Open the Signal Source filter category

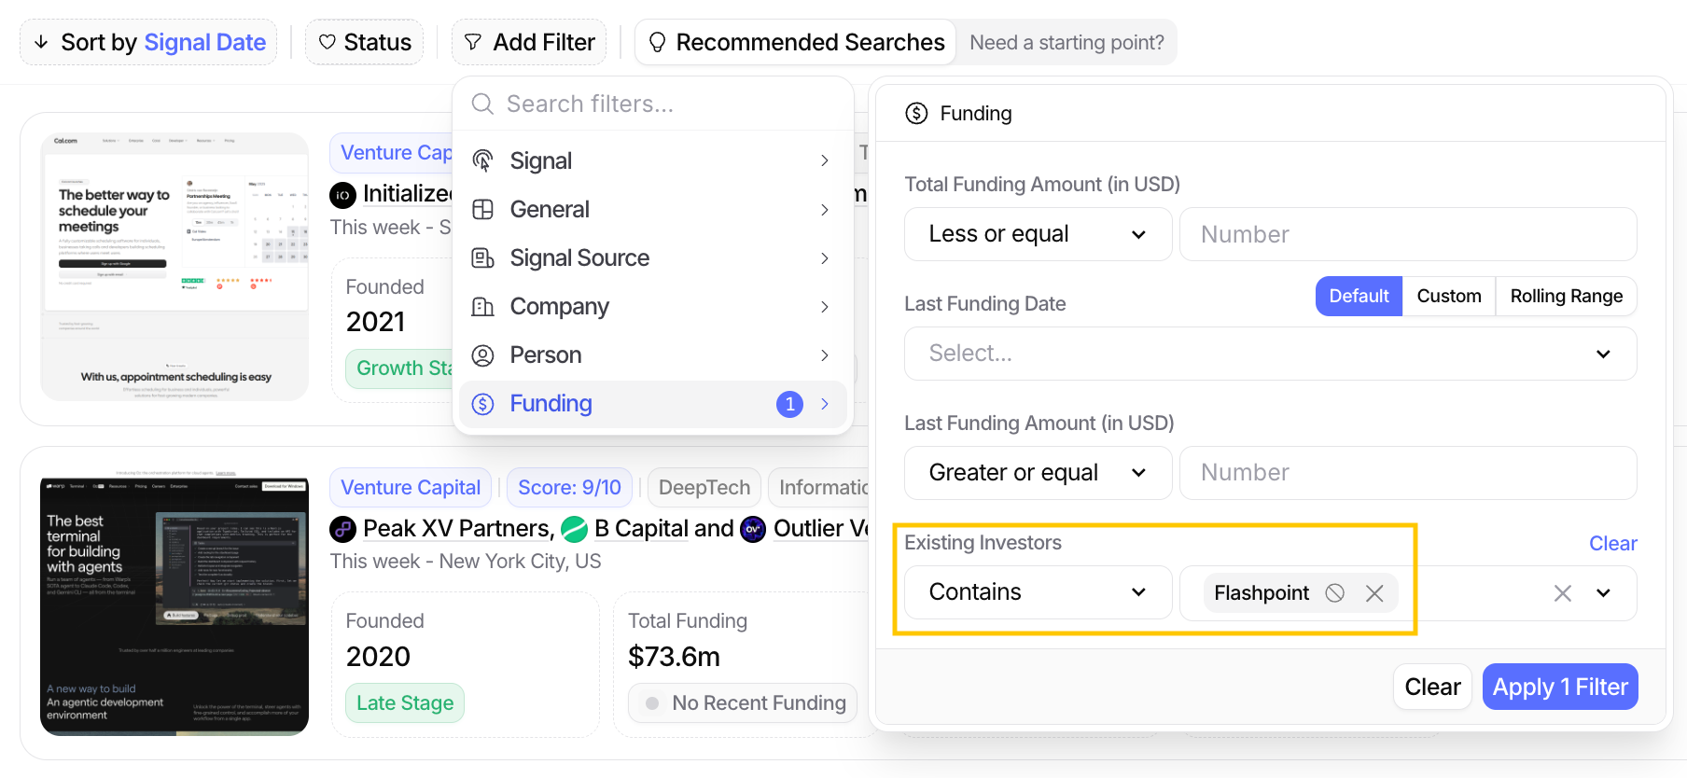coord(652,257)
